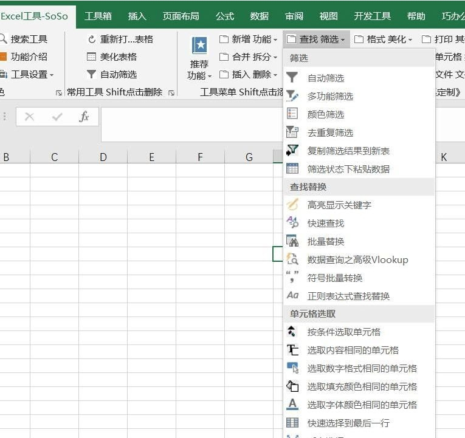Click the 快速查找 icon
This screenshot has width=465, height=438.
pos(292,223)
